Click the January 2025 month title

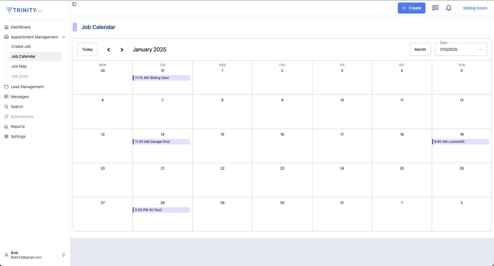(150, 49)
